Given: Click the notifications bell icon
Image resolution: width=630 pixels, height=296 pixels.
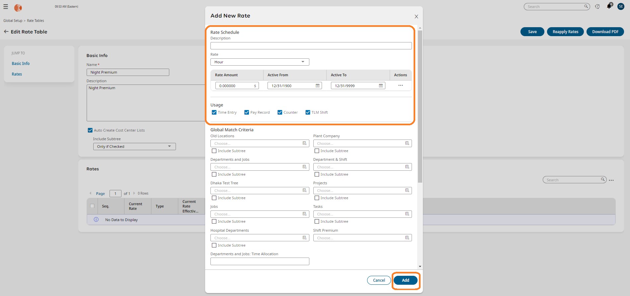Looking at the screenshot, I should [609, 7].
